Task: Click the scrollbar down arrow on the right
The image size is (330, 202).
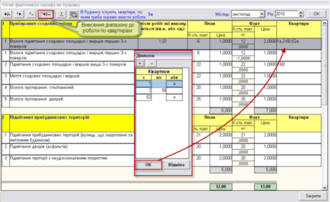Action: [x=324, y=188]
